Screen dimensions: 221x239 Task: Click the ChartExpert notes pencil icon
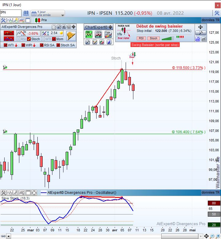[95, 42]
